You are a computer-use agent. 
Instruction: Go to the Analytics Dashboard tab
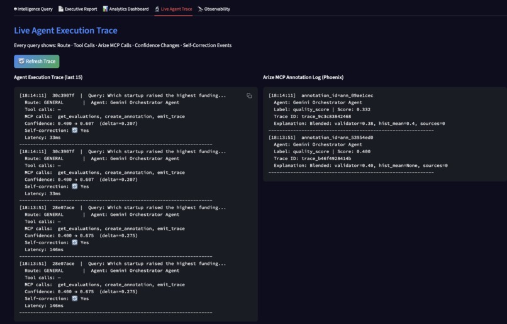click(126, 9)
